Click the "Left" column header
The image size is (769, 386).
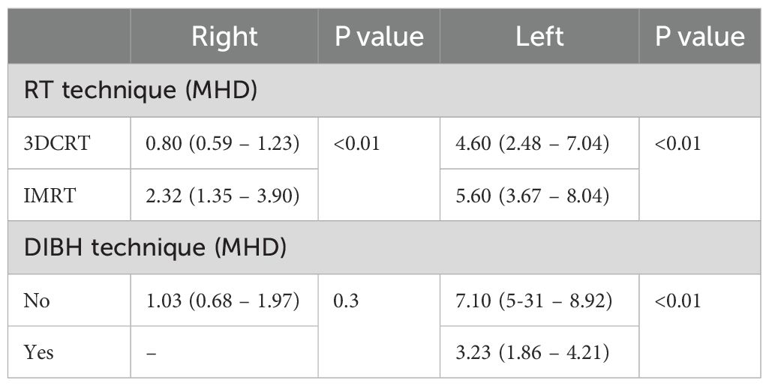click(x=539, y=37)
